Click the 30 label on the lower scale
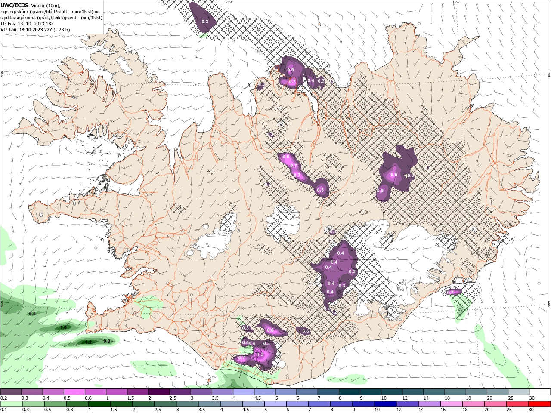This screenshot has height=413, width=551. [x=532, y=410]
